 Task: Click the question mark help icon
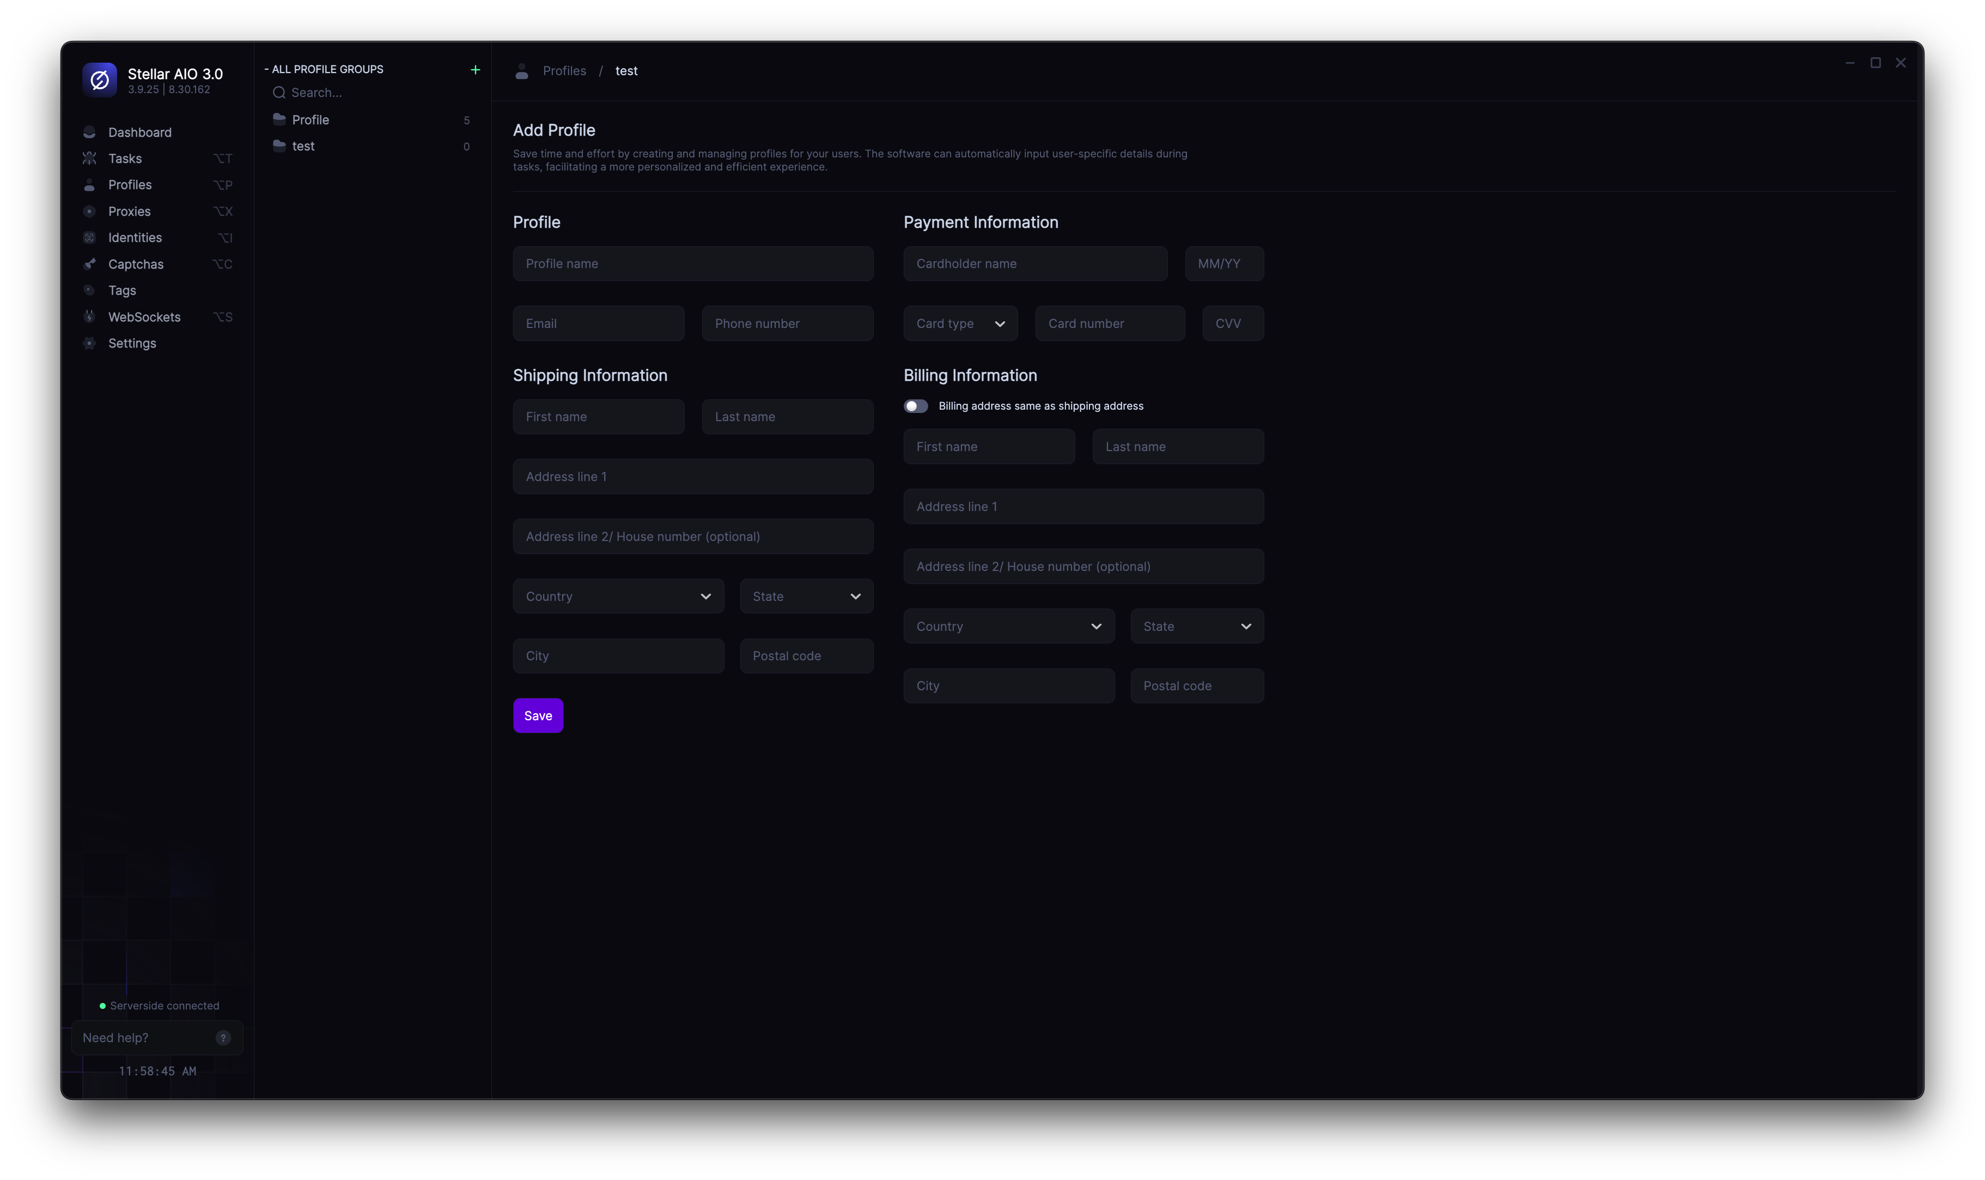(223, 1038)
